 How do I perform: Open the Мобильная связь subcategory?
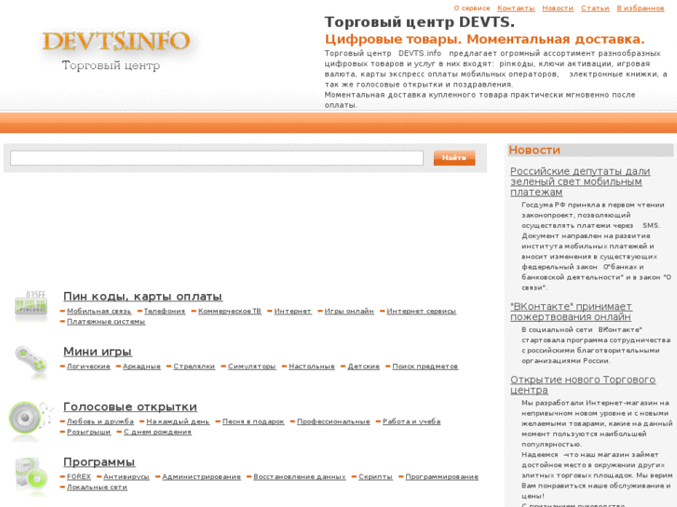pos(99,311)
